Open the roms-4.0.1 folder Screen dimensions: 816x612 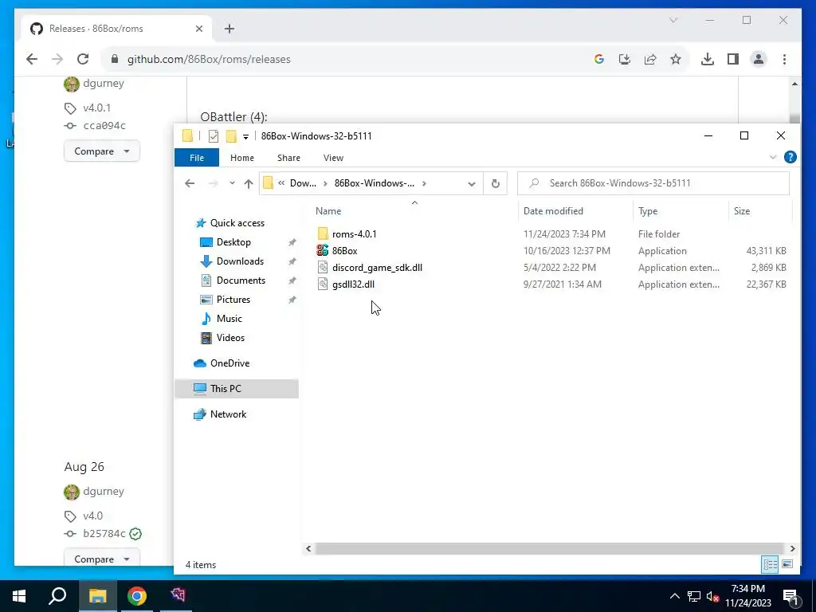pos(354,234)
